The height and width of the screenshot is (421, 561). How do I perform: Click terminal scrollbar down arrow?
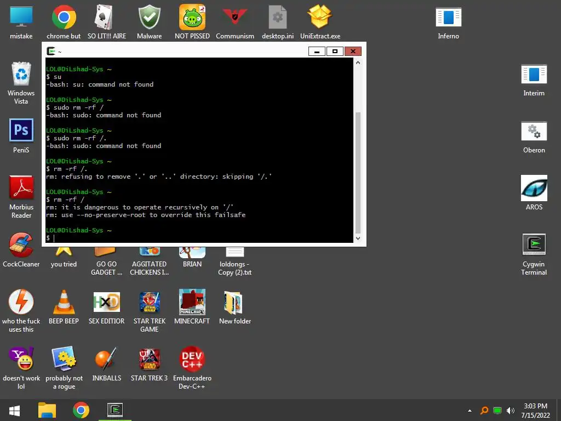[x=358, y=238]
